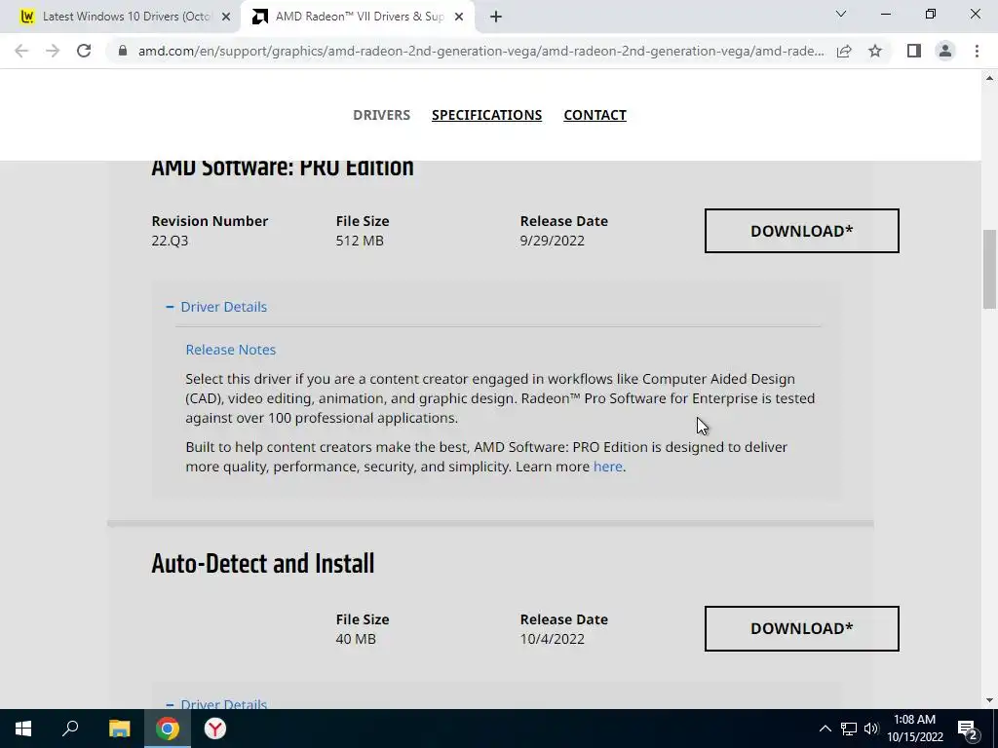Close the Latest Windows 10 Drivers tab
The height and width of the screenshot is (748, 998).
coord(226,17)
